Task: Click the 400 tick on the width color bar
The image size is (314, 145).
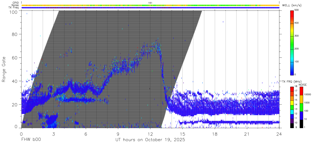Action: (x=297, y=23)
